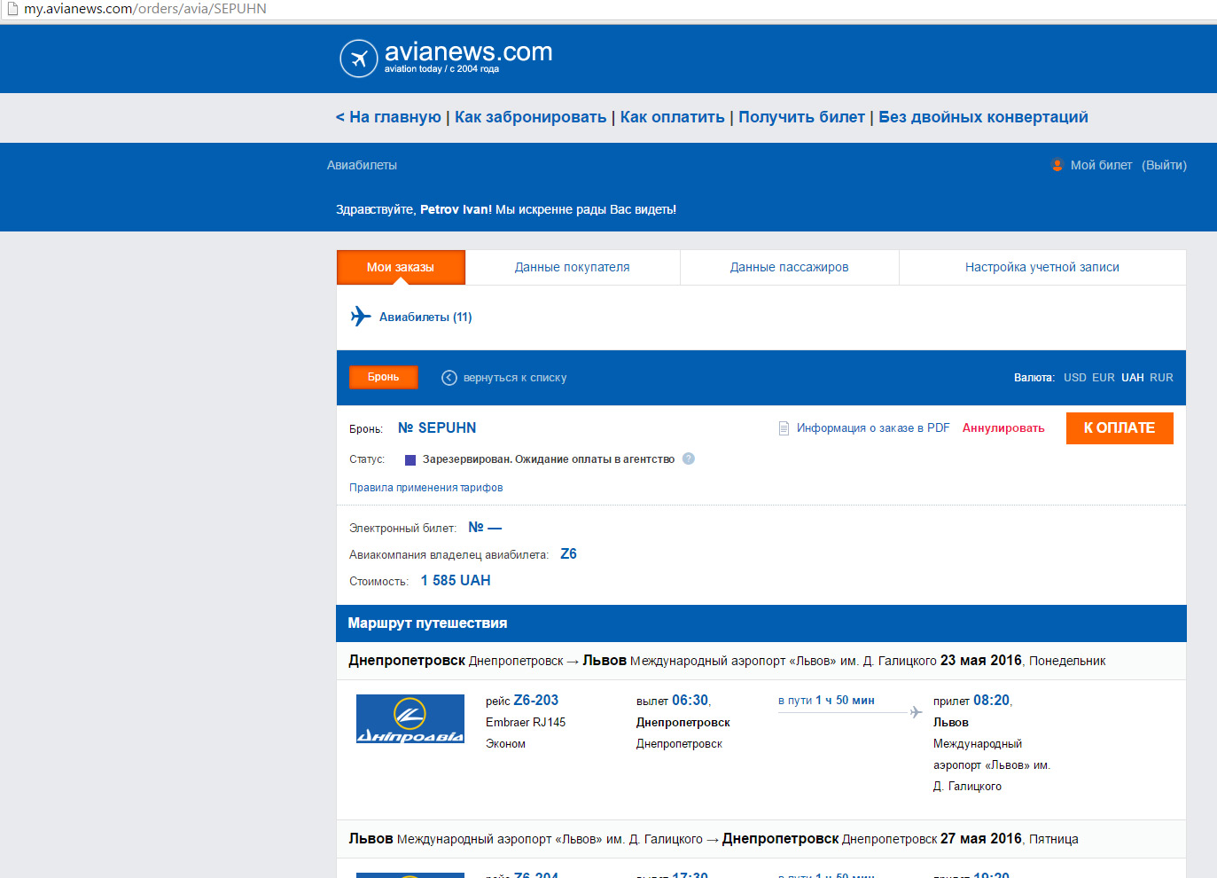
Task: Click the user avatar icon beside Мой билет
Action: 1057,165
